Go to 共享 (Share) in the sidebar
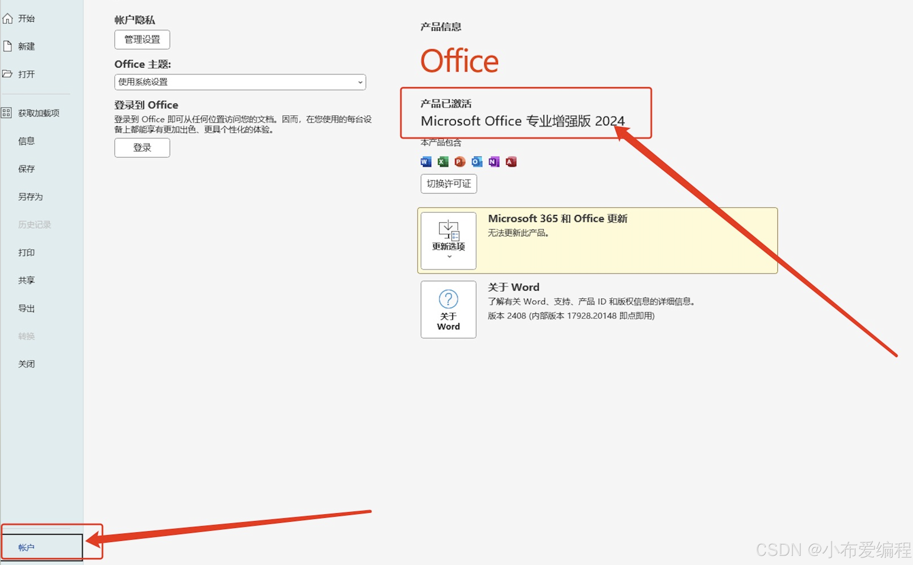 [x=27, y=280]
